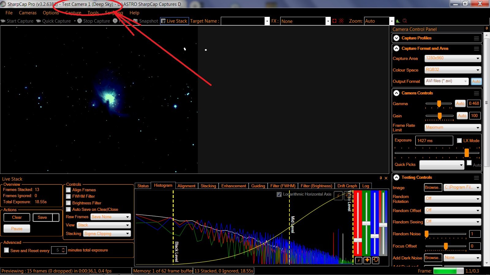Click the reset colour balance arrow icon
The height and width of the screenshot is (275, 490).
click(375, 260)
